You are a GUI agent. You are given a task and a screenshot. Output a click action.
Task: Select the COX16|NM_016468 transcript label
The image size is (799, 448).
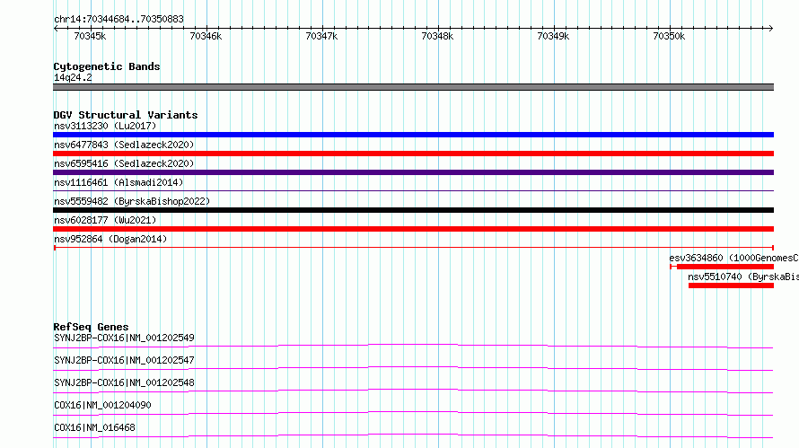pos(94,427)
